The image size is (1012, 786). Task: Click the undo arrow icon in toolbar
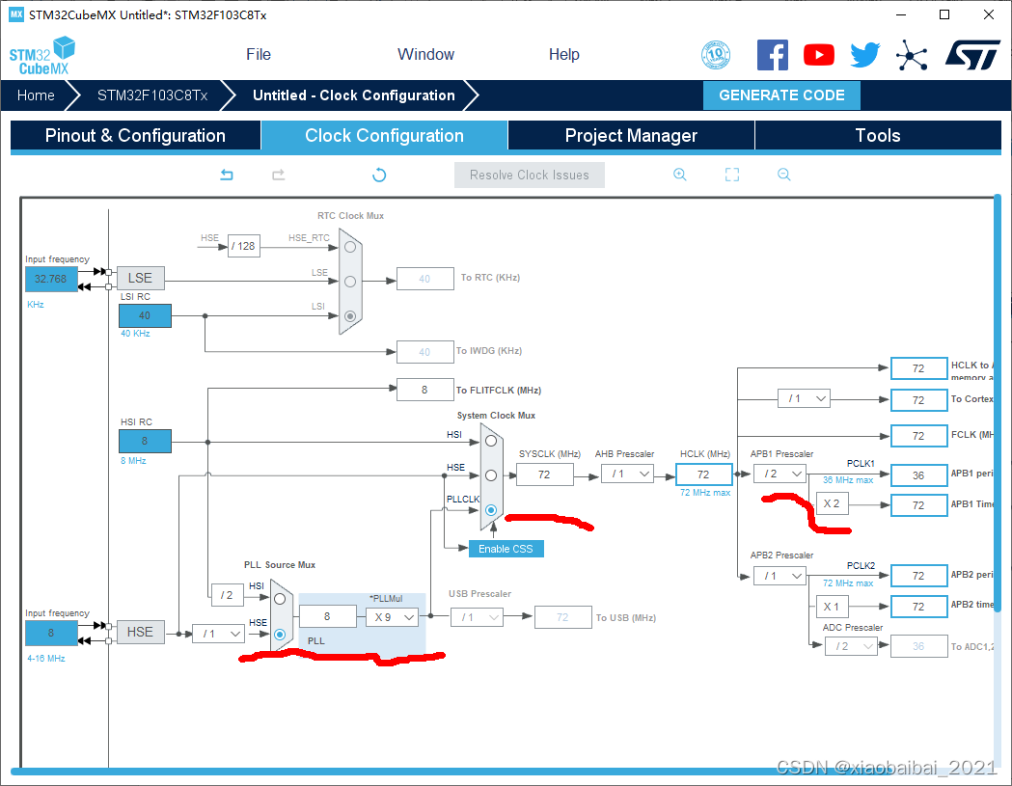coord(227,175)
